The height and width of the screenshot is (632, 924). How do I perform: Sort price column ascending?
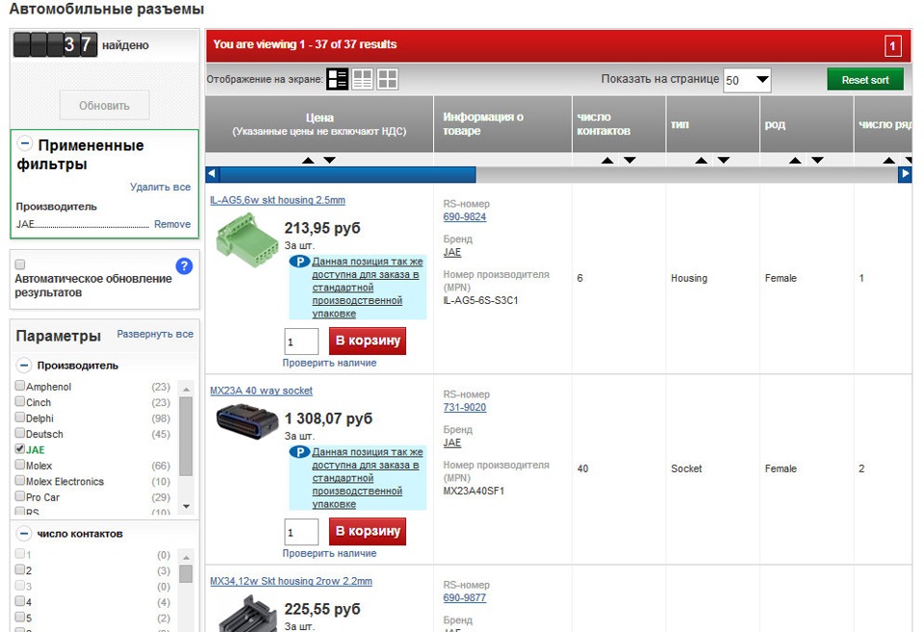(308, 161)
